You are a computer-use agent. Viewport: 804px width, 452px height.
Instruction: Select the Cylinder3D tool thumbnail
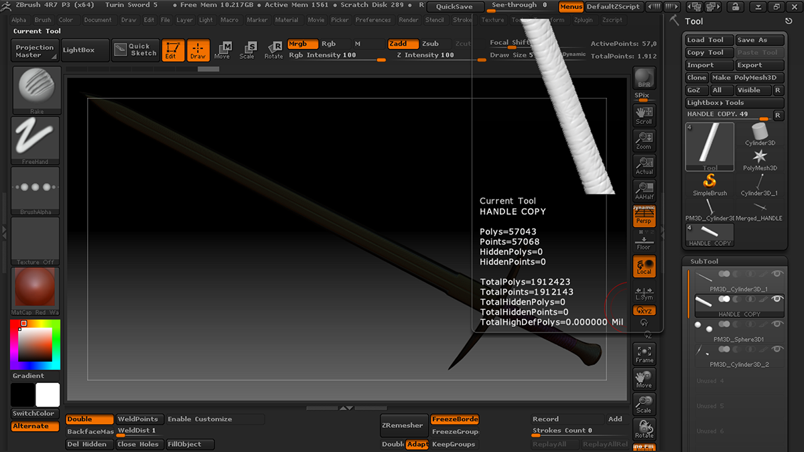(x=760, y=134)
